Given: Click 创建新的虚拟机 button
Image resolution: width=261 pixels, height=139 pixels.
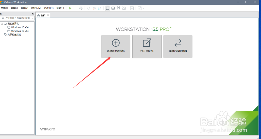Looking at the screenshot, I should click(x=116, y=46).
